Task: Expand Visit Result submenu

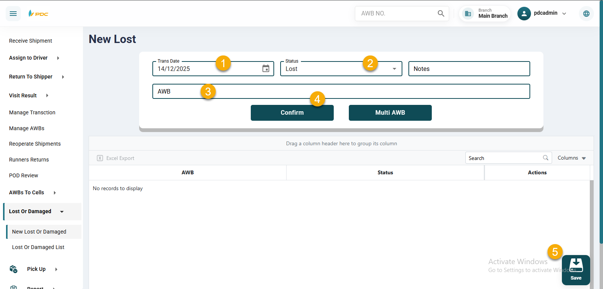Action: pos(47,96)
